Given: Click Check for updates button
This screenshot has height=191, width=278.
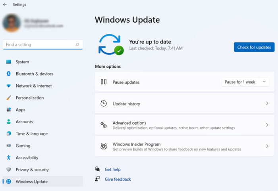Looking at the screenshot, I should (x=254, y=47).
